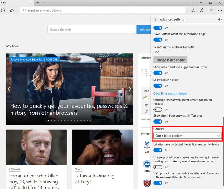Click the Advanced settings scrollbar

pos(223,152)
